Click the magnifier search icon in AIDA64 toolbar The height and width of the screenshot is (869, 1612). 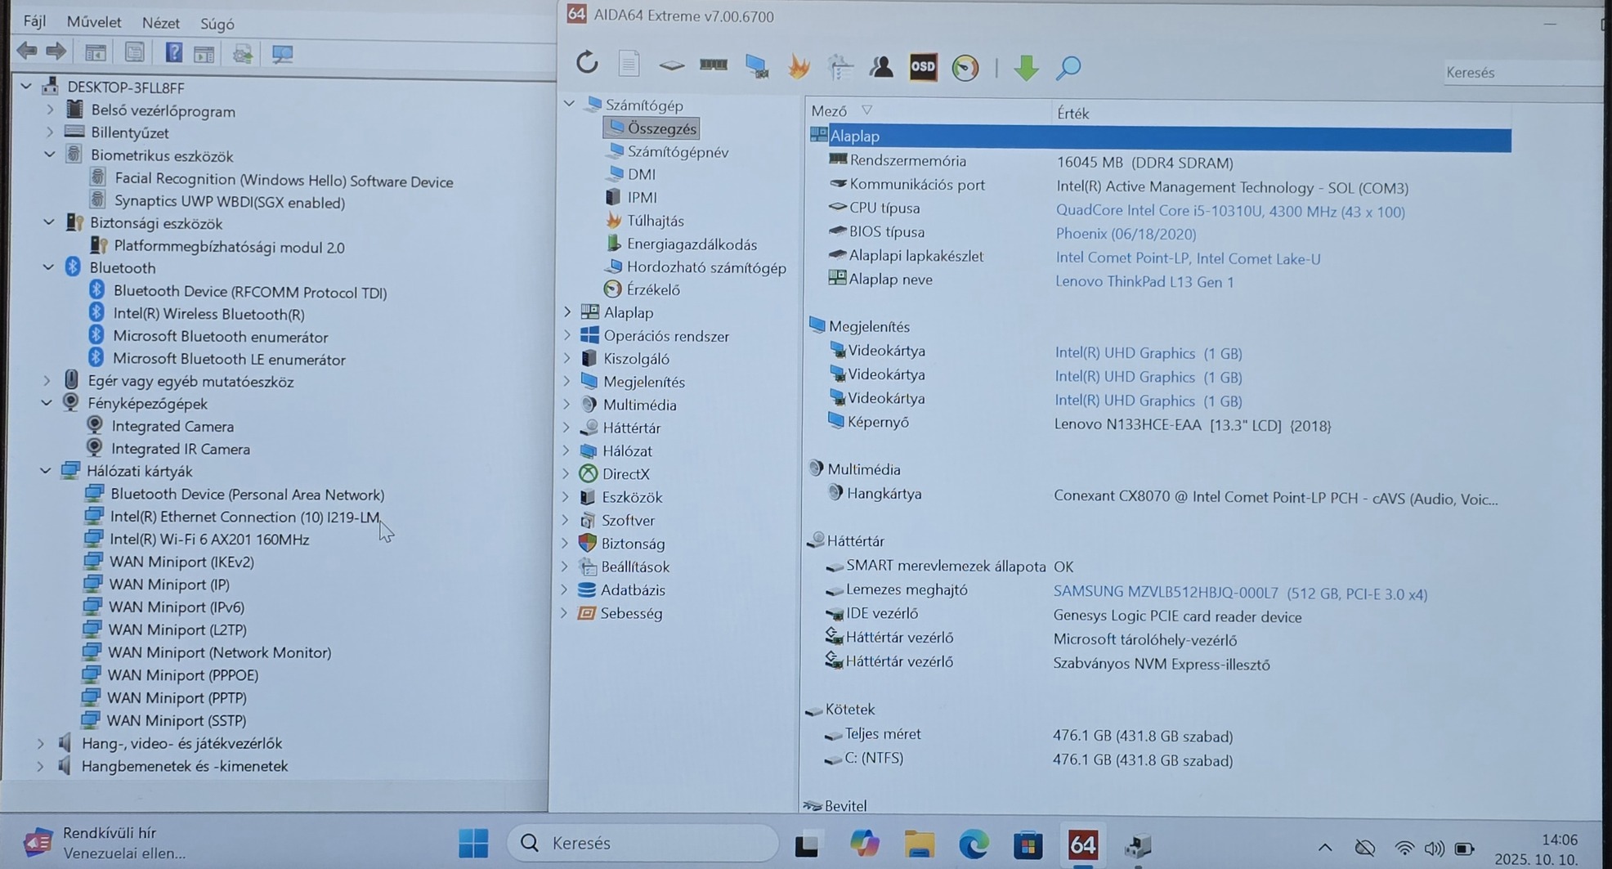(1068, 68)
